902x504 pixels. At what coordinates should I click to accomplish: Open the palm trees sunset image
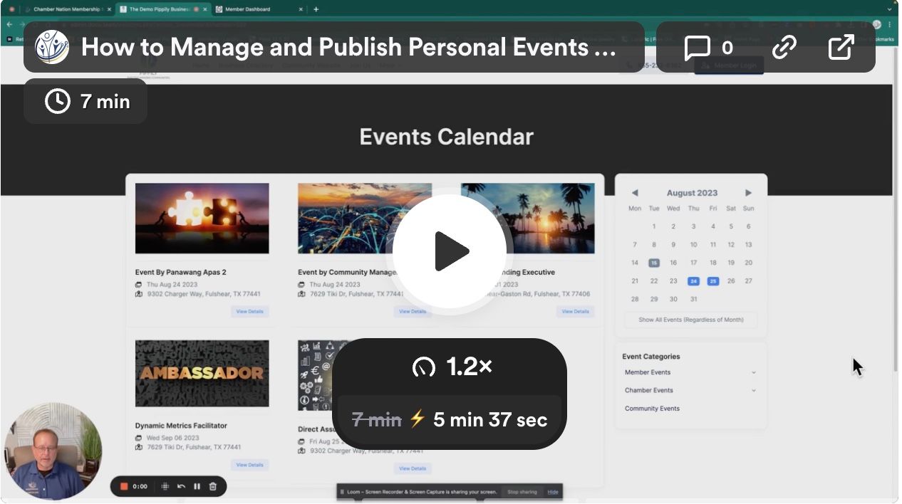coord(527,219)
